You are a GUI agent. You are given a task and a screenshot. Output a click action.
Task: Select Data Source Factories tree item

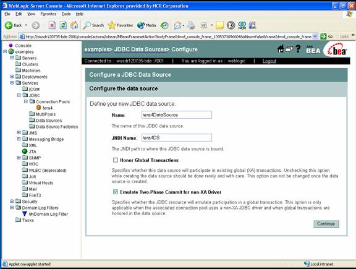pos(57,127)
